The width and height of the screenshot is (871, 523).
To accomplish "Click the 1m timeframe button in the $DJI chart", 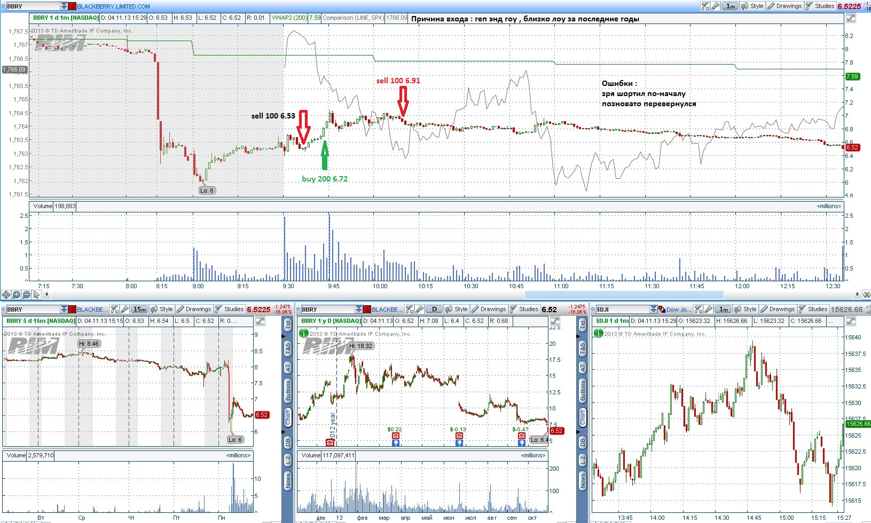I will [x=723, y=310].
